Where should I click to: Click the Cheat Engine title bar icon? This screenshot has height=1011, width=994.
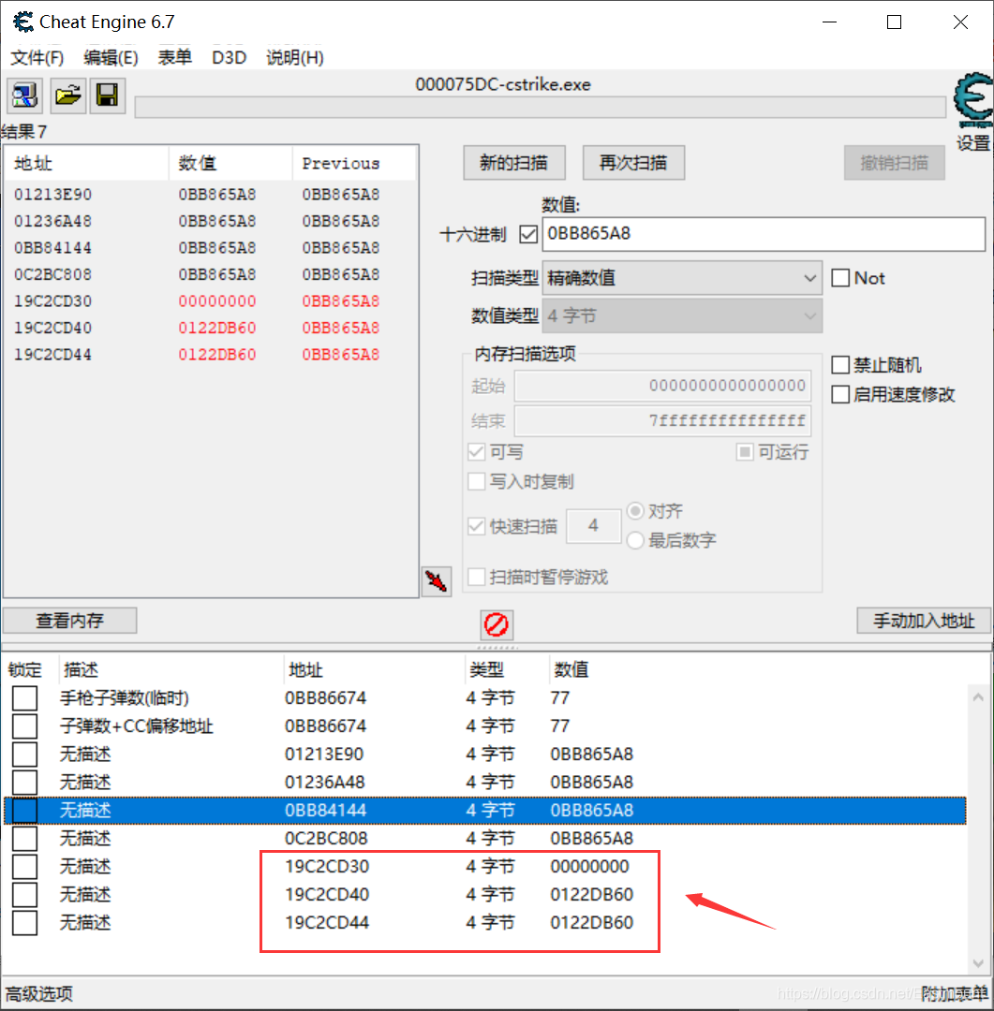[23, 22]
